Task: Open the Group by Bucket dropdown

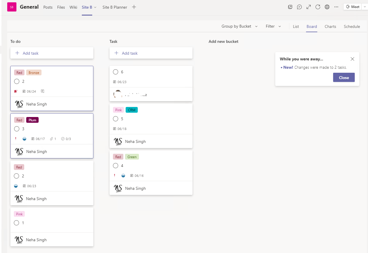Action: [x=240, y=26]
